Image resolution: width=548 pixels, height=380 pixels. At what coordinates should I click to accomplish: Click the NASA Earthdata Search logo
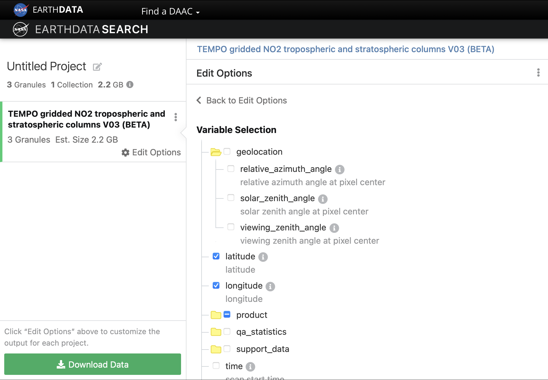pyautogui.click(x=81, y=30)
